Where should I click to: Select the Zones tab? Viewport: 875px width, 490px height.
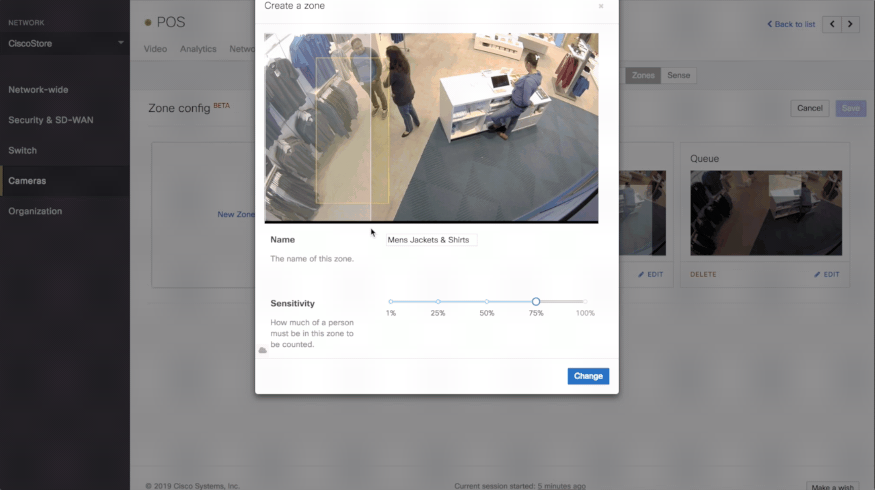coord(643,75)
